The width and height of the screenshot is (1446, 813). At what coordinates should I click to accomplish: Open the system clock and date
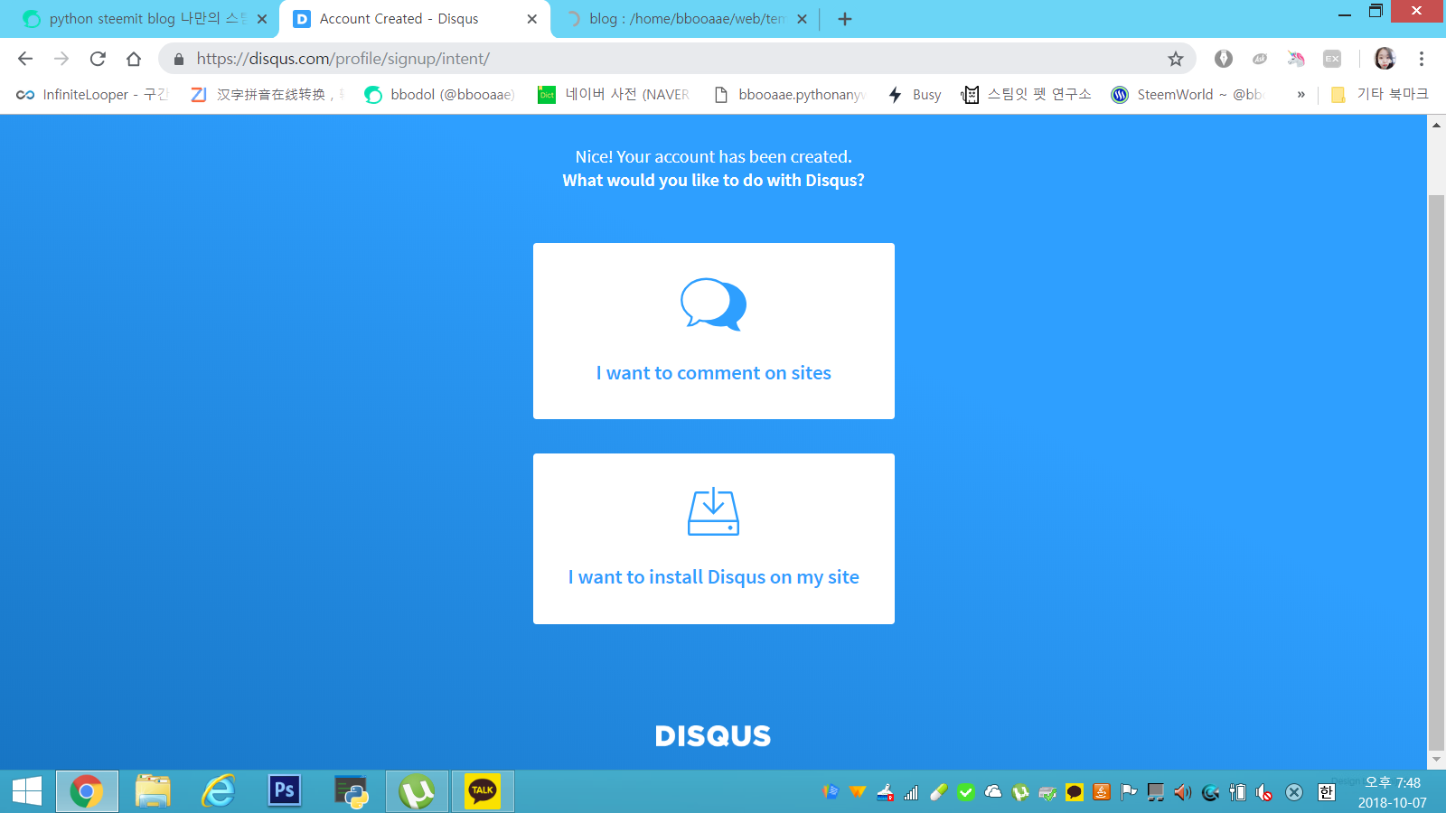tap(1392, 792)
